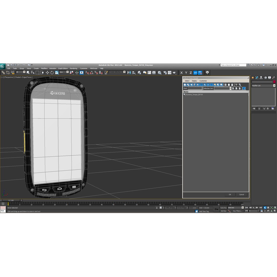Toggle the selection lock padlock

tap(157, 208)
